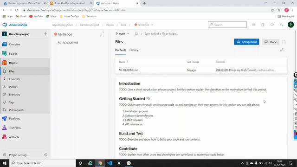Screen dimensions: 297x167
Task: Click the Set up build button
Action: pos(246,42)
